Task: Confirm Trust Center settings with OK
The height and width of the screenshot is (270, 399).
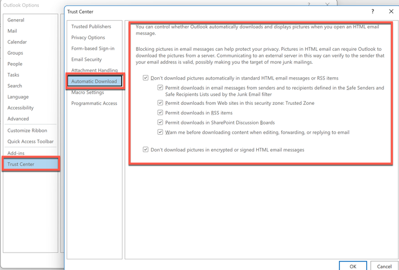Action: pyautogui.click(x=353, y=265)
